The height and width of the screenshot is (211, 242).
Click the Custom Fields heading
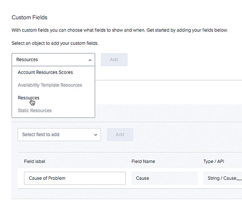point(29,17)
